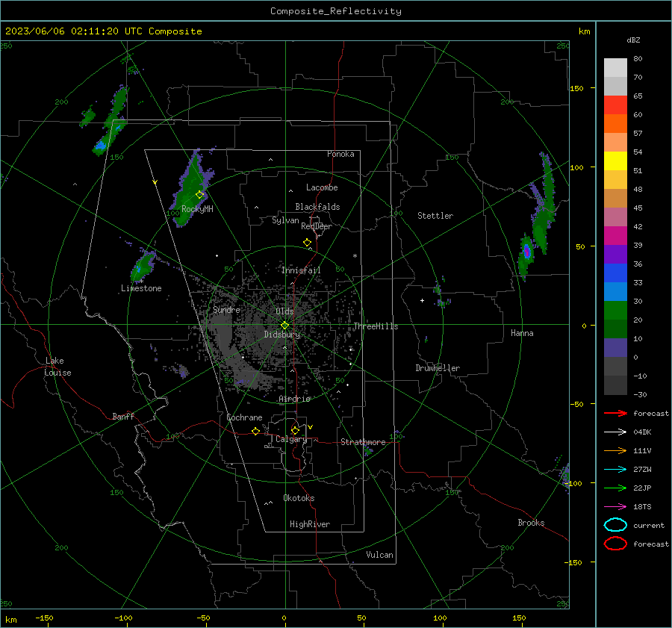The image size is (672, 628).
Task: Pick the bright green 30 dBZ legend swatch
Action: point(615,310)
